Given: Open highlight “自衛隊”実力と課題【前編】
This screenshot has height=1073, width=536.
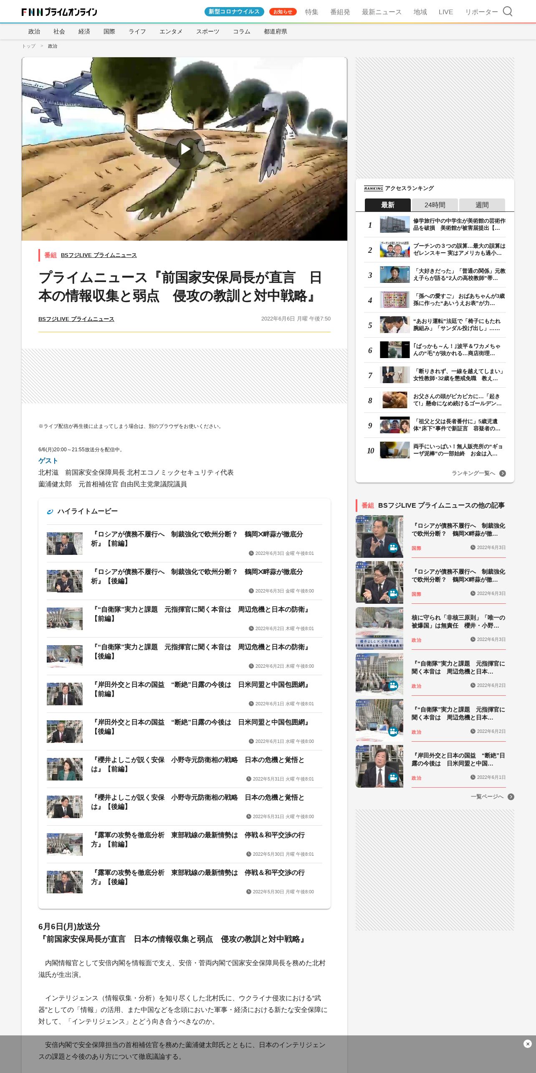Looking at the screenshot, I should (x=185, y=618).
